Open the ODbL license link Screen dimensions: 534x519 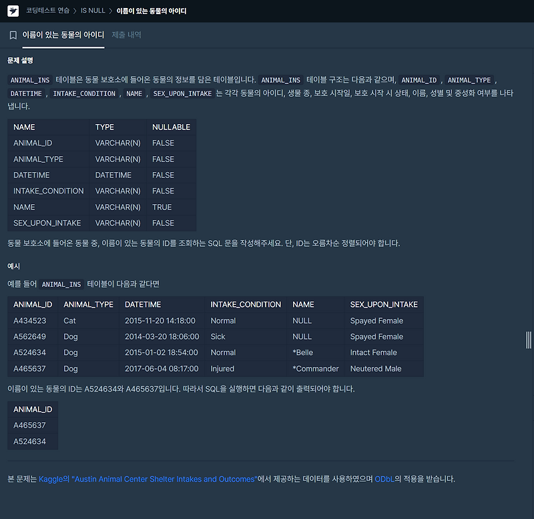[384, 478]
